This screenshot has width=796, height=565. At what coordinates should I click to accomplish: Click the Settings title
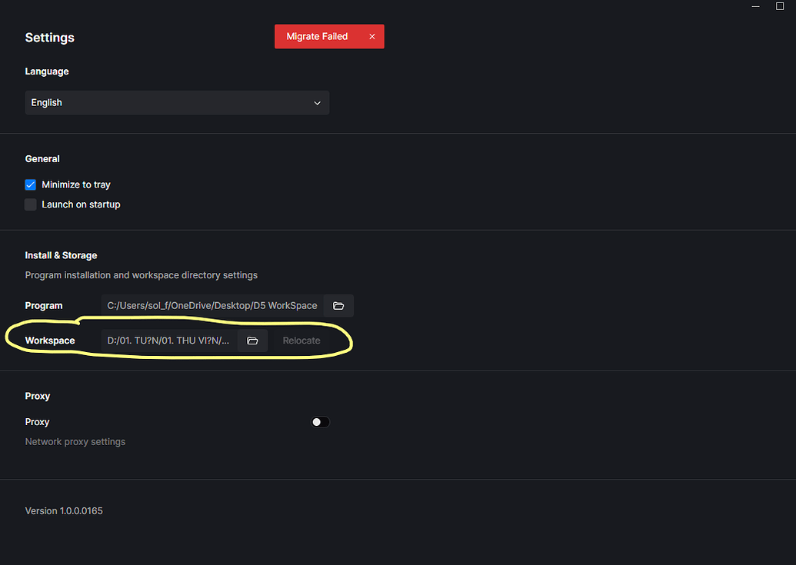(49, 37)
